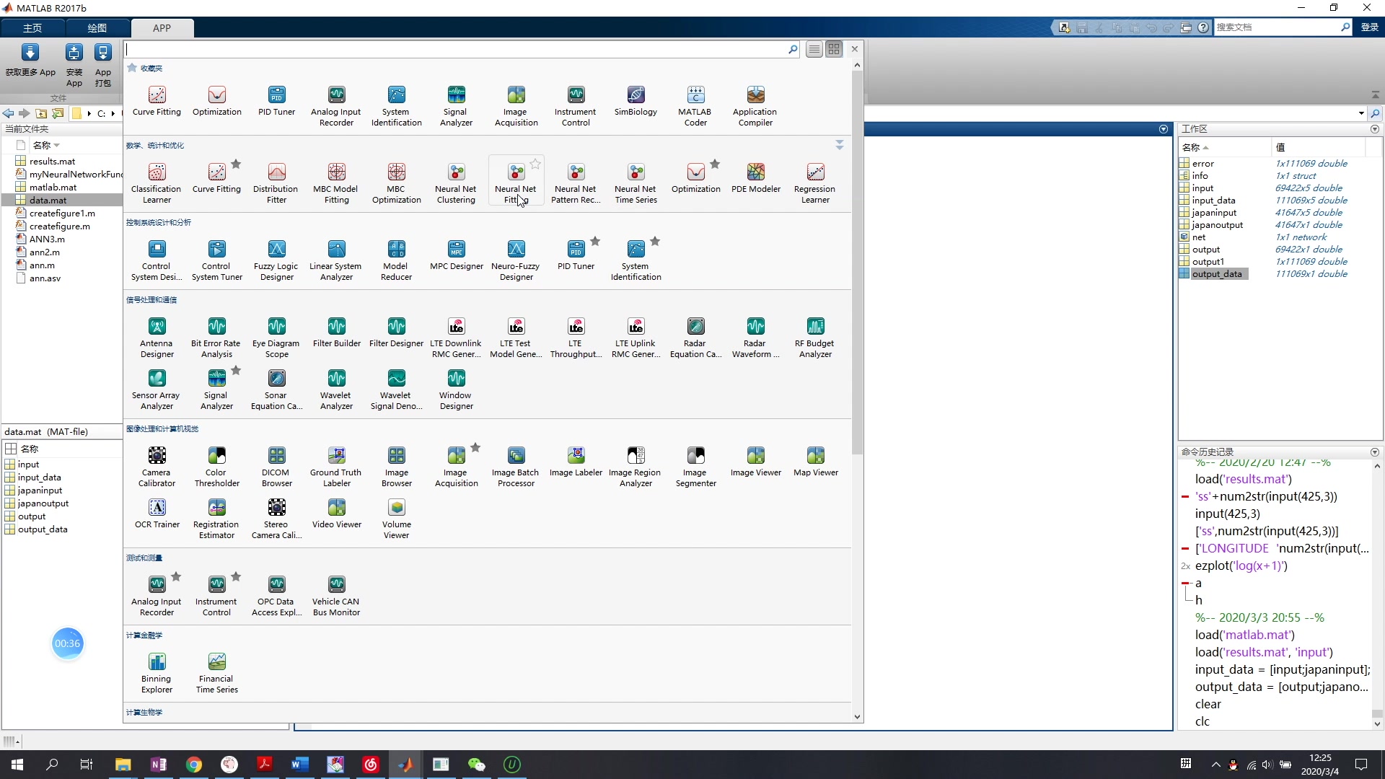Launch MATLAB Coder app

tap(695, 105)
